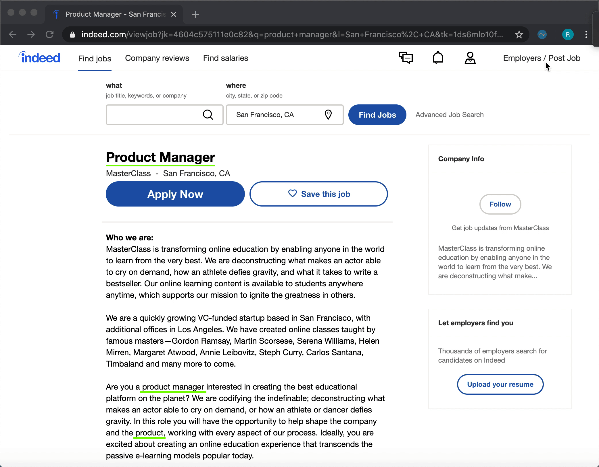The image size is (599, 467).
Task: Click the blue extension icon in toolbar
Action: pyautogui.click(x=542, y=35)
